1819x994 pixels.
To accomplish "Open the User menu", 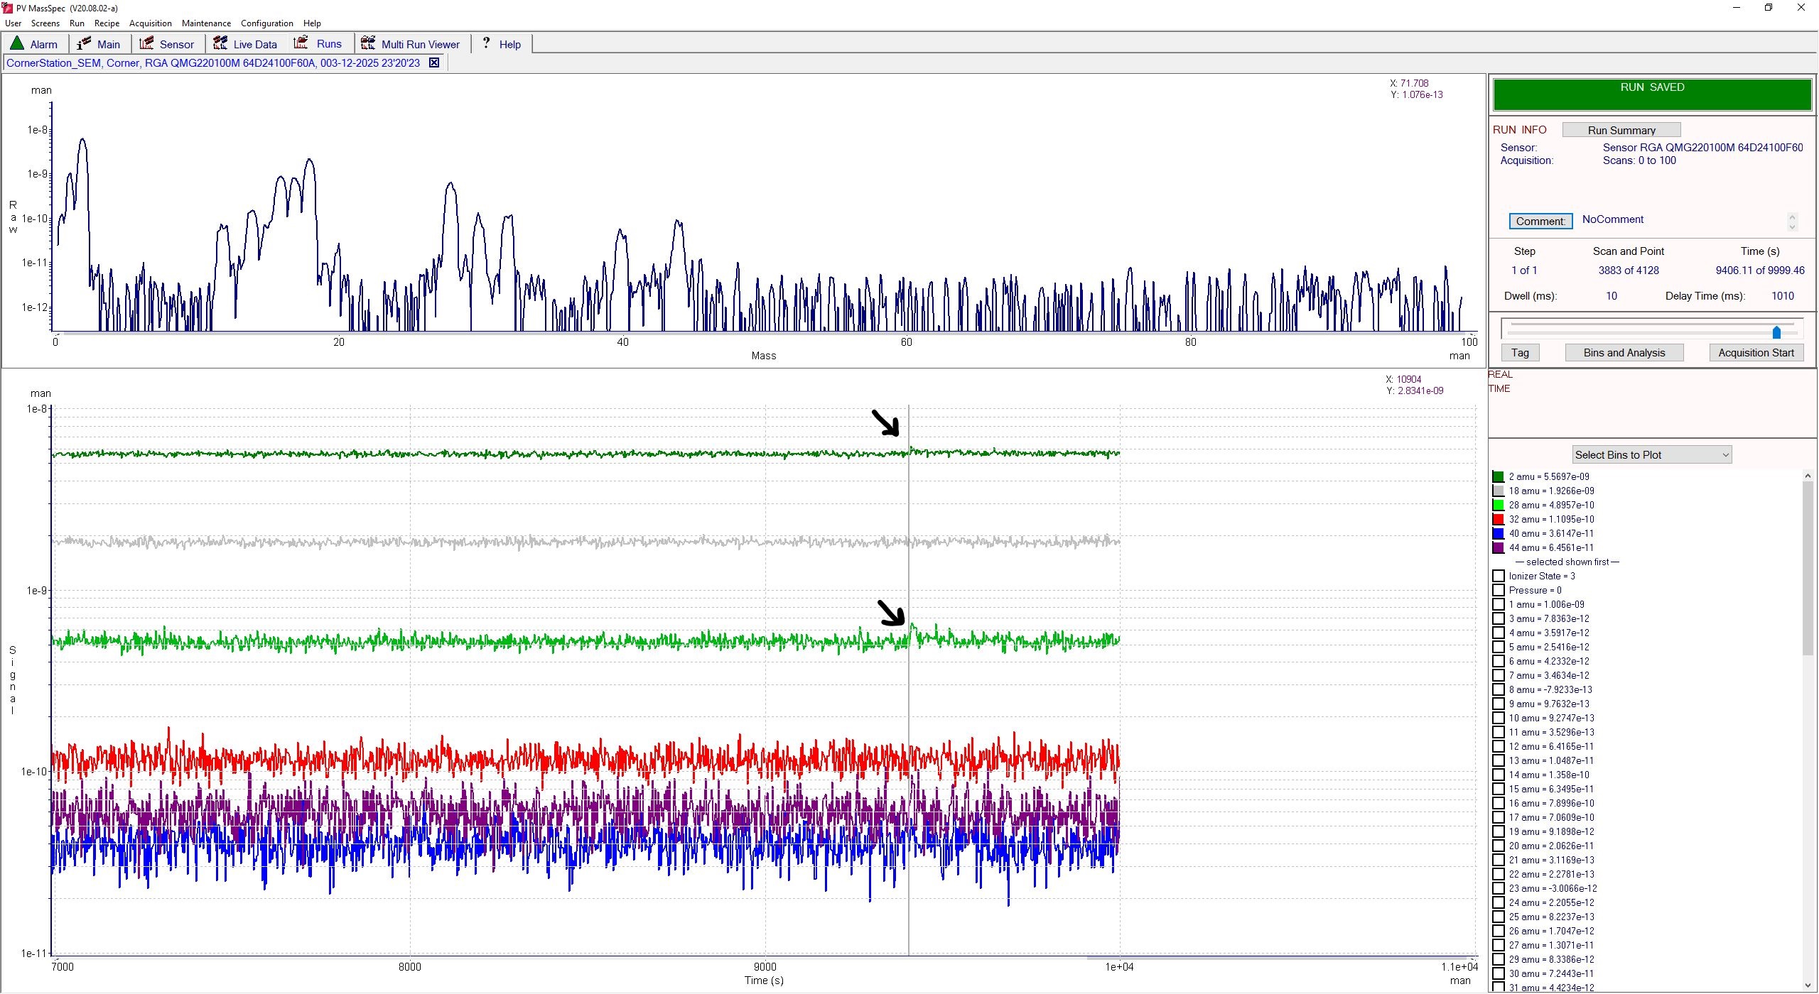I will tap(13, 23).
